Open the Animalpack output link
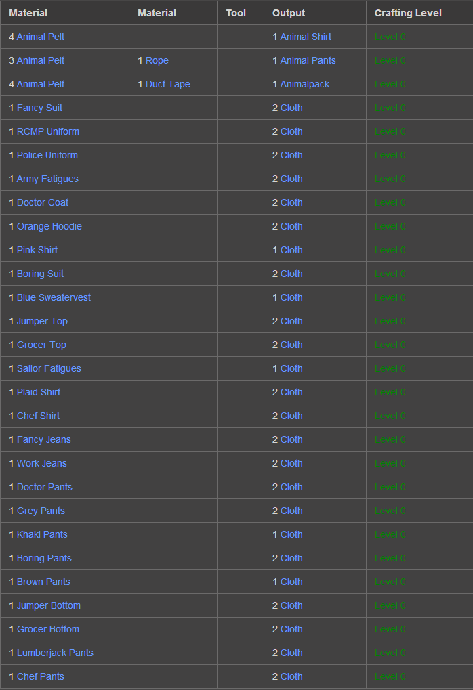Viewport: 473px width, 690px height. pos(305,85)
